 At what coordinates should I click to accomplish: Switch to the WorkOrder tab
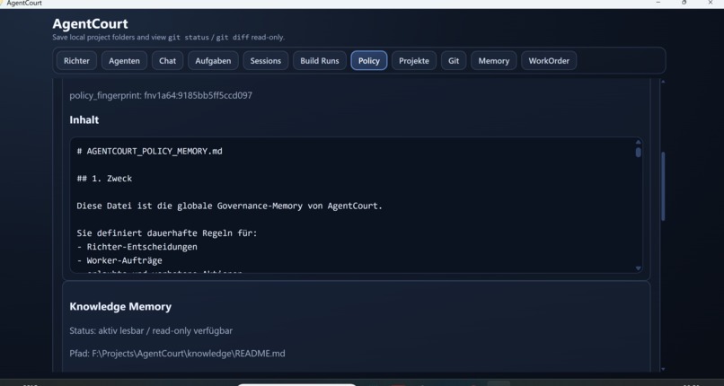(549, 60)
